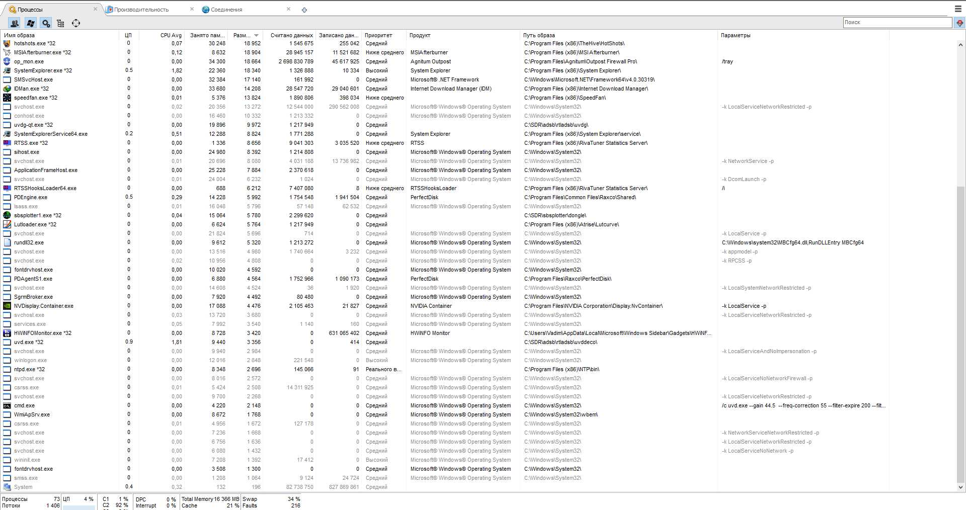
Task: Click the Swap 34 % status entry
Action: click(x=271, y=499)
